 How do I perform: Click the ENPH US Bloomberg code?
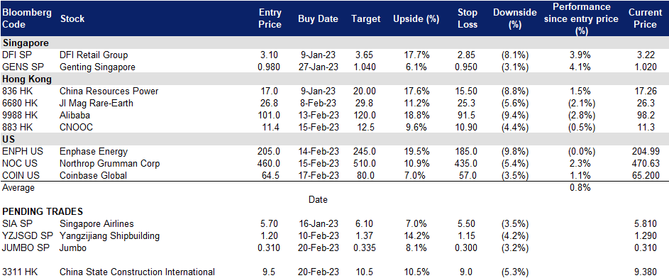click(18, 151)
